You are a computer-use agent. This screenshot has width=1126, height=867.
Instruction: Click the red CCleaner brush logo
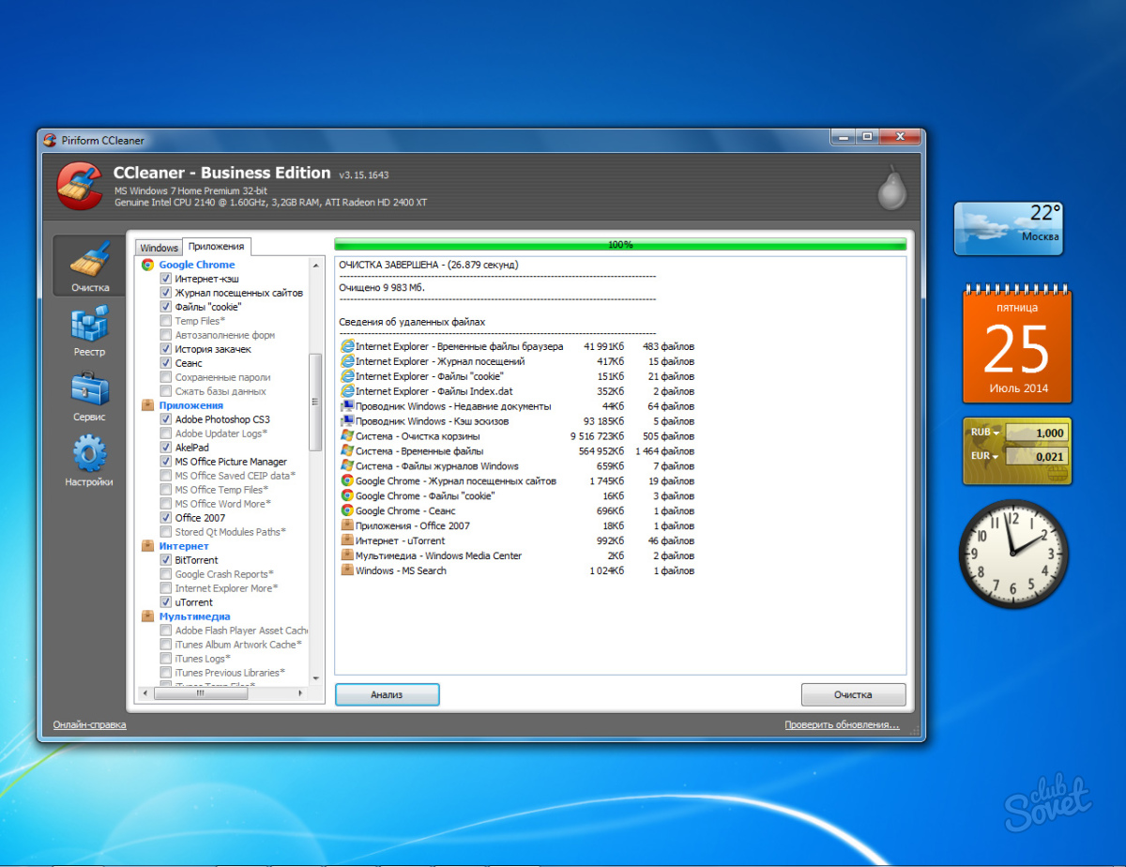point(79,185)
